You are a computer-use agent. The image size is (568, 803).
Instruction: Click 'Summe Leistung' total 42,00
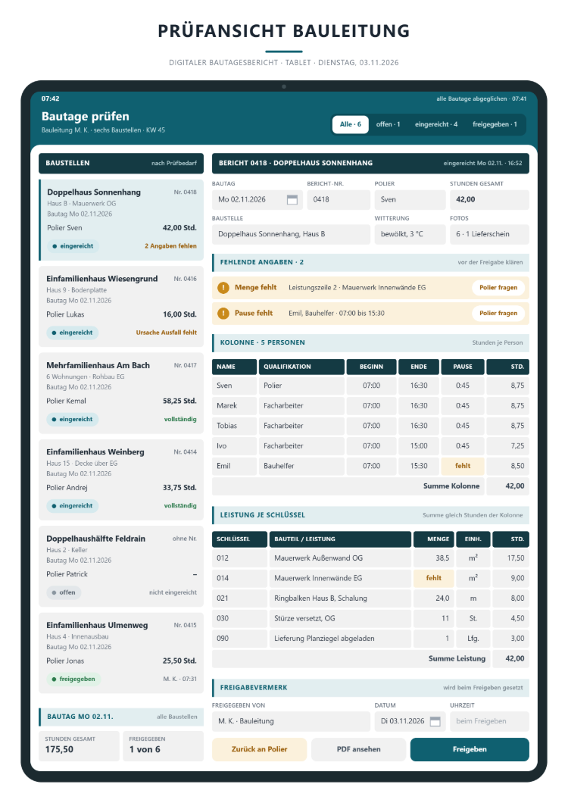[x=510, y=658]
